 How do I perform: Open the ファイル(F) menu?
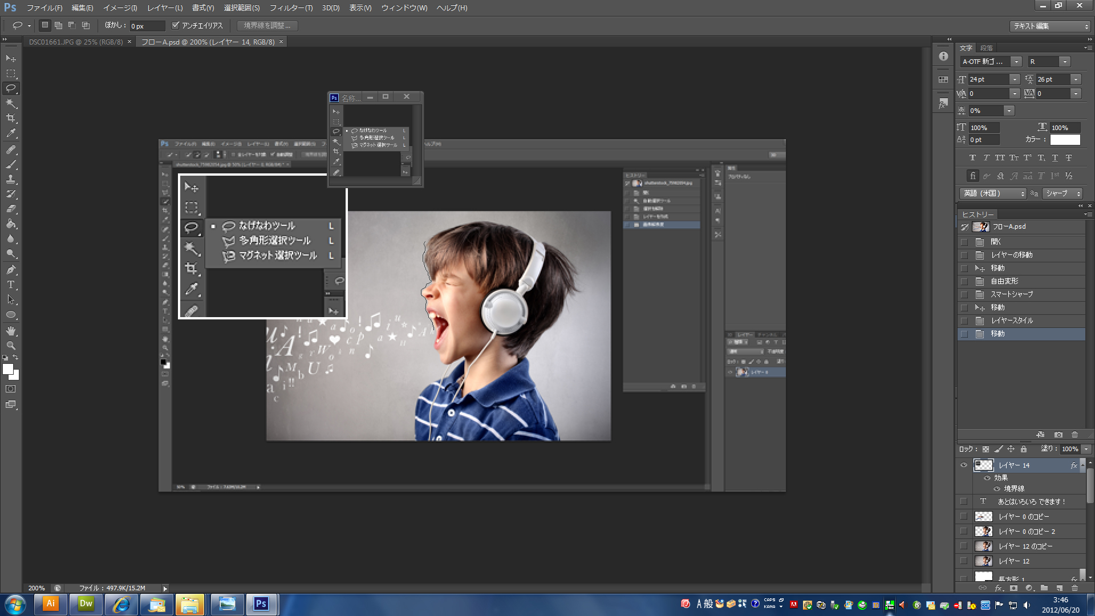pyautogui.click(x=44, y=8)
